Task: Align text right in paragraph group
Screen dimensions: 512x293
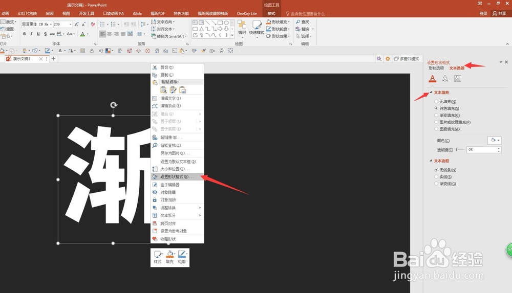Action: click(116, 34)
